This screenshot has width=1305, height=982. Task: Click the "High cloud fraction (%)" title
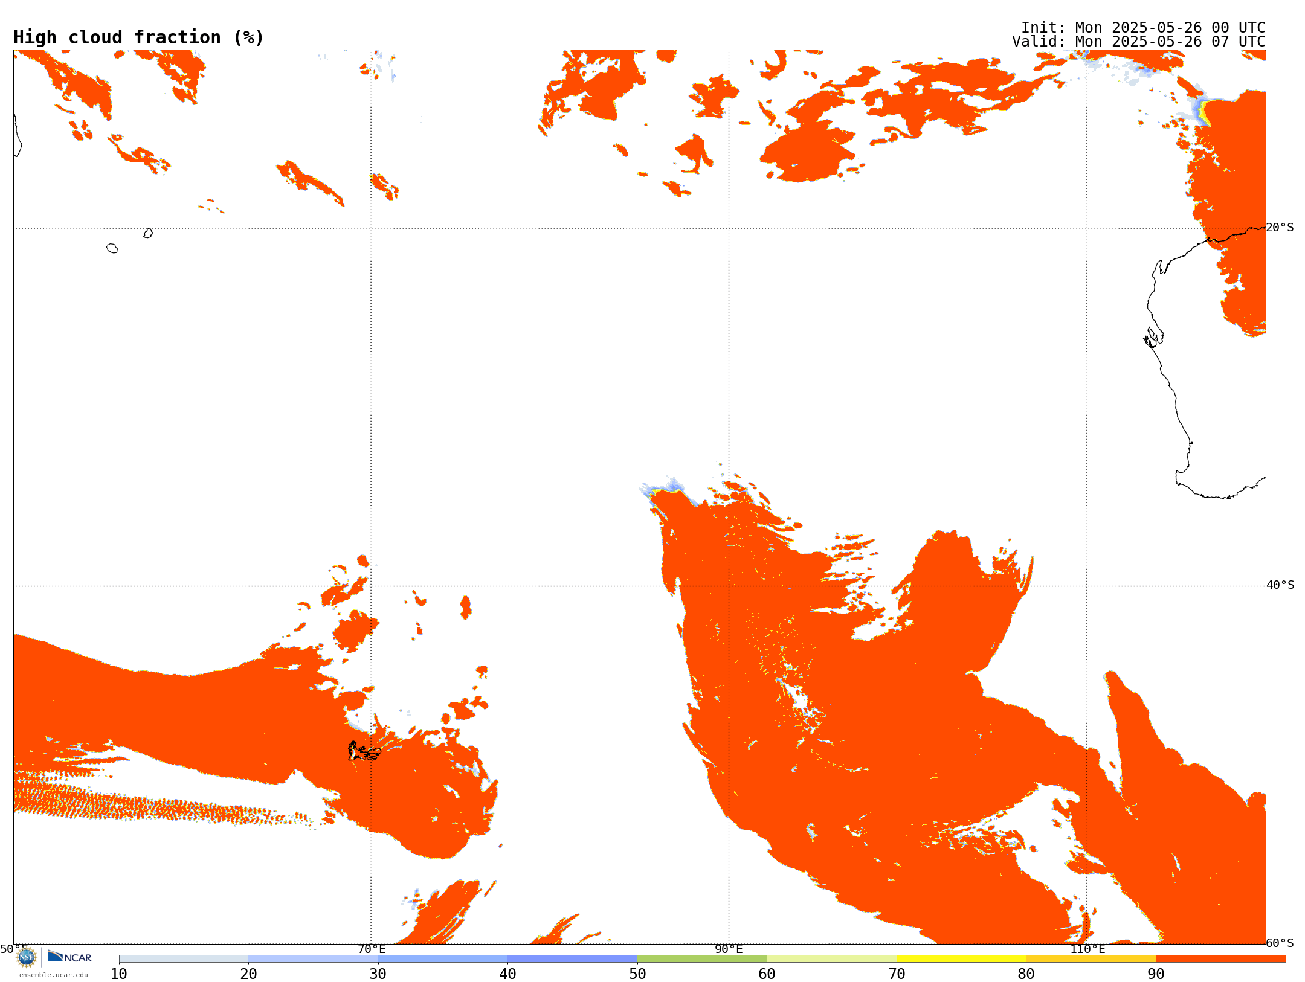139,37
